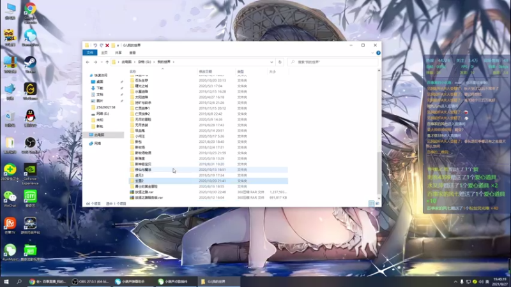Switch to large icons view in status bar

tap(378, 203)
